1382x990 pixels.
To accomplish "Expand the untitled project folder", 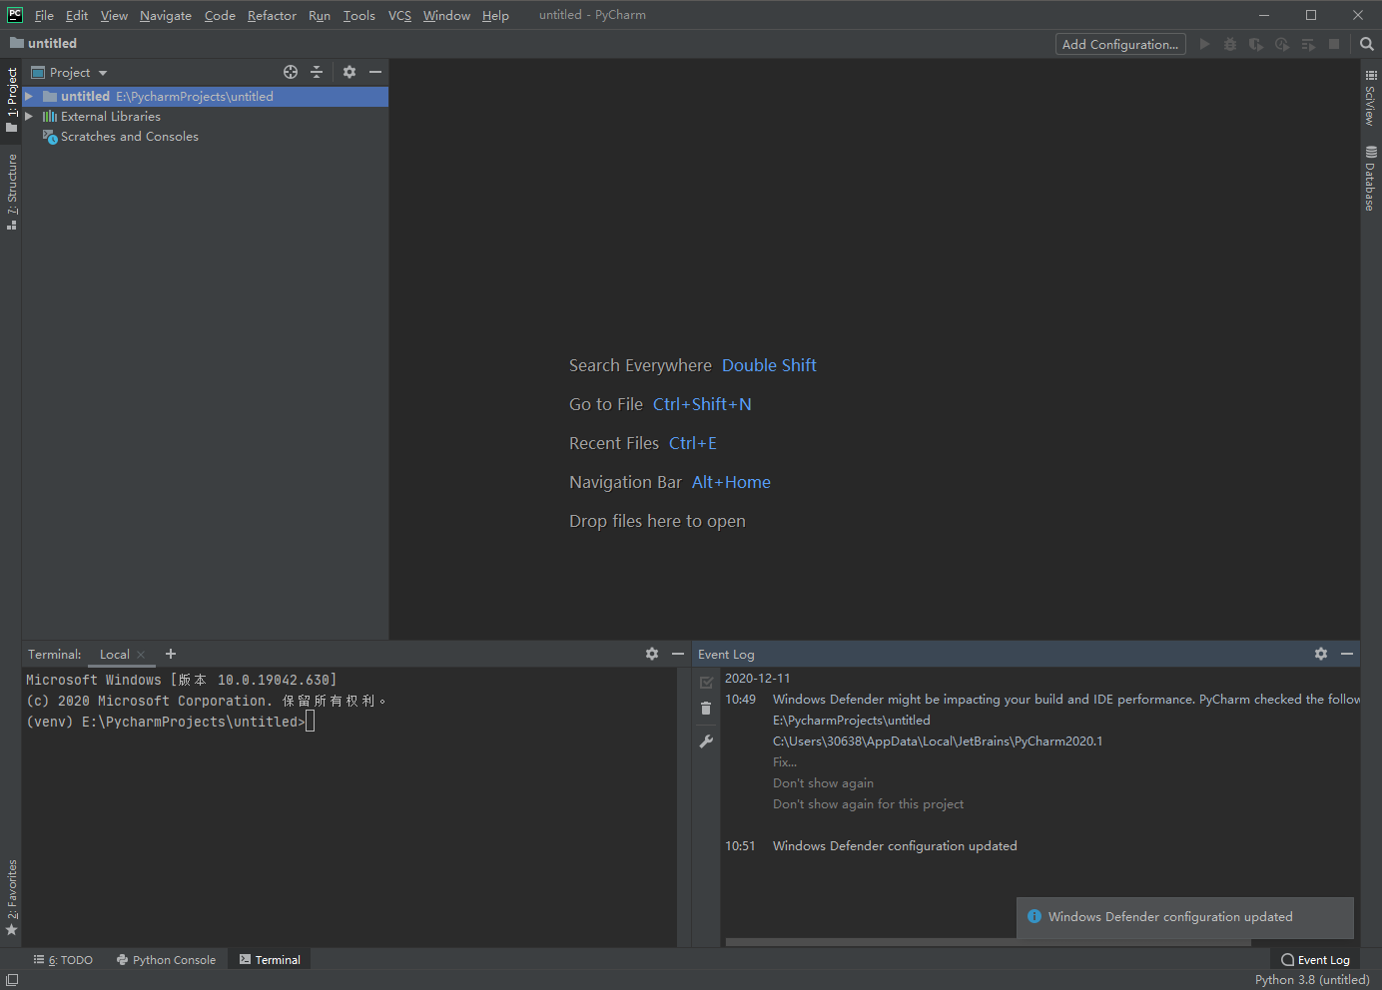I will coord(29,97).
